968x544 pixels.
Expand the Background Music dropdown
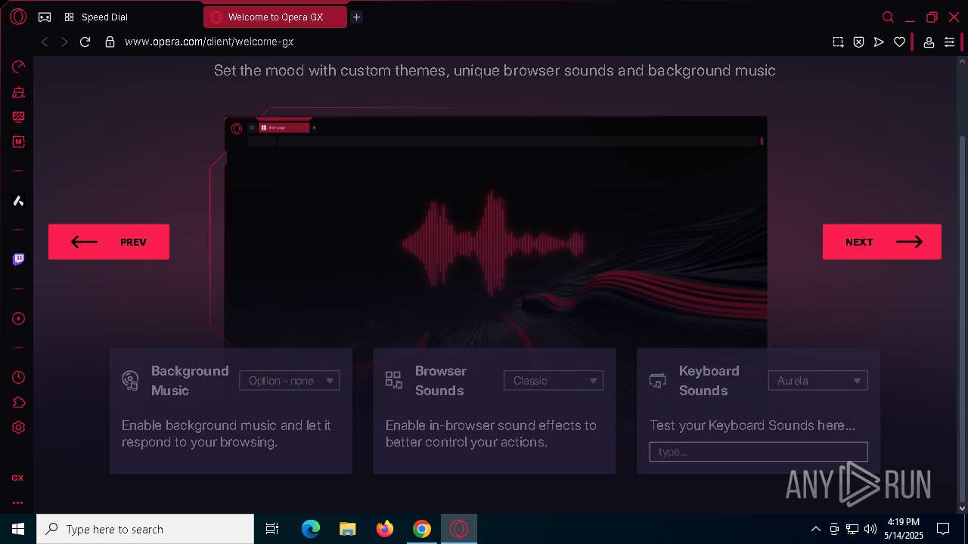[290, 381]
